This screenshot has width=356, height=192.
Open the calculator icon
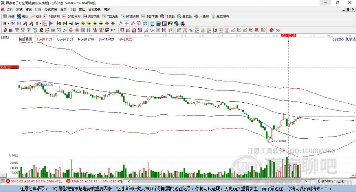click(158, 24)
